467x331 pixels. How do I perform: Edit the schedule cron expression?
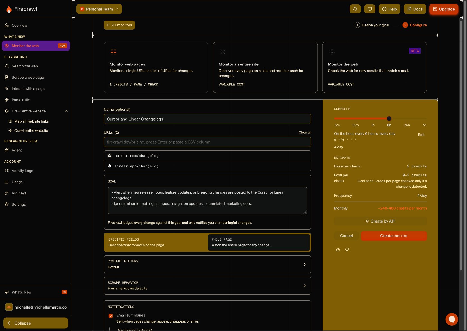(421, 135)
